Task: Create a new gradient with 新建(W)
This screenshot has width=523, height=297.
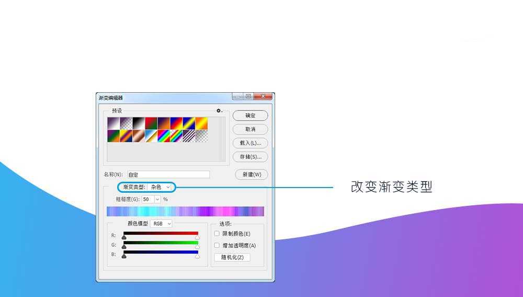Action: point(252,174)
